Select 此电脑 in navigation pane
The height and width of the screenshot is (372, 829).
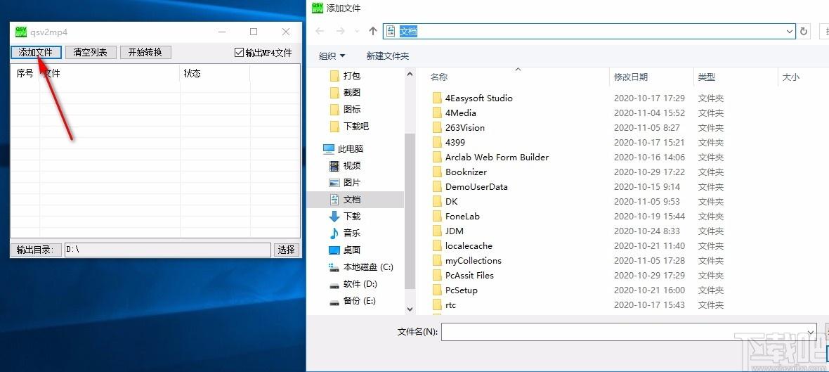click(344, 148)
